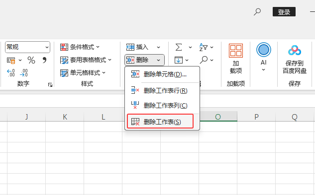Select column L header
Image resolution: width=315 pixels, height=195 pixels.
coord(104,117)
